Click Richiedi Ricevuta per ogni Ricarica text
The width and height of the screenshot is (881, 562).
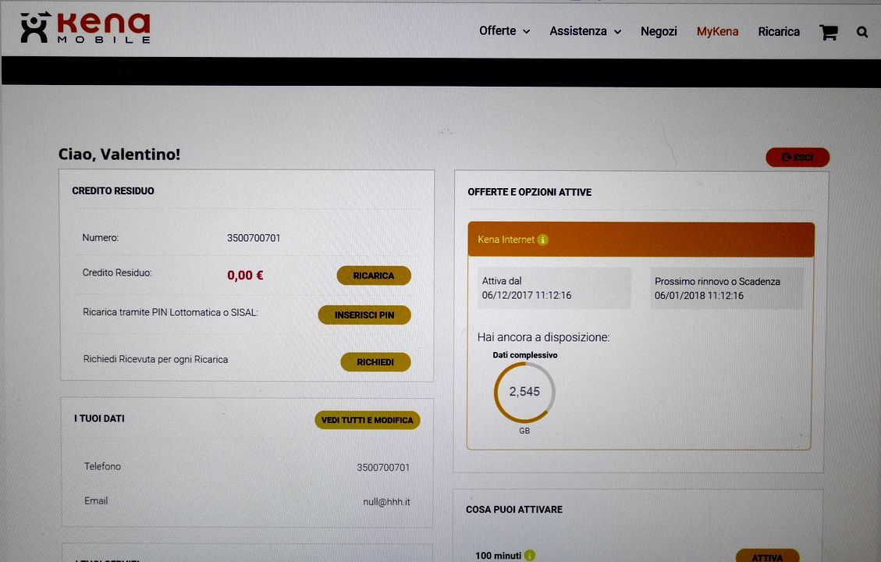(x=155, y=359)
